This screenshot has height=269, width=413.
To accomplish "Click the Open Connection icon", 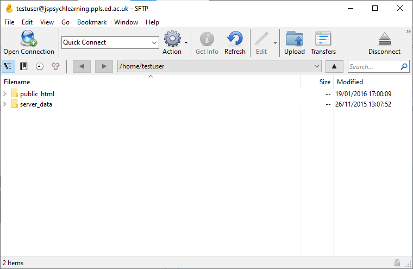I will tap(28, 39).
